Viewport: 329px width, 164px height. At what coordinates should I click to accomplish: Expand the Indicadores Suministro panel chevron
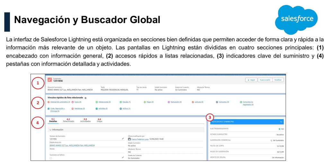point(281,122)
